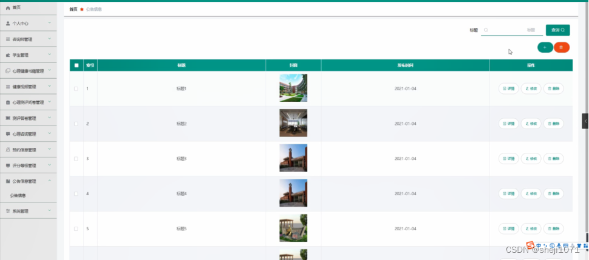This screenshot has width=589, height=260.
Task: Open 详情 for row 标题4
Action: (509, 193)
